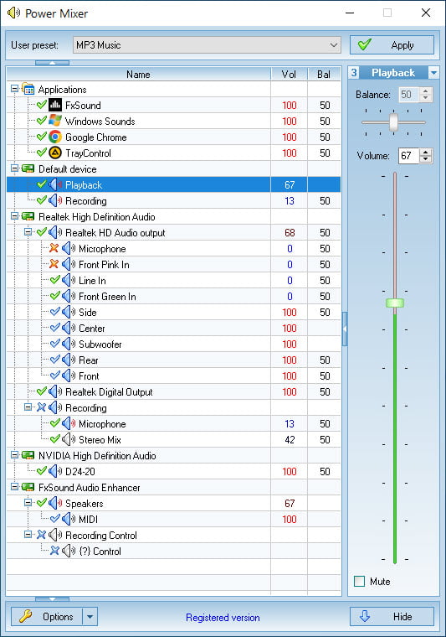Open the Options button dropdown arrow
Viewport: 446px width, 637px height.
coord(90,617)
